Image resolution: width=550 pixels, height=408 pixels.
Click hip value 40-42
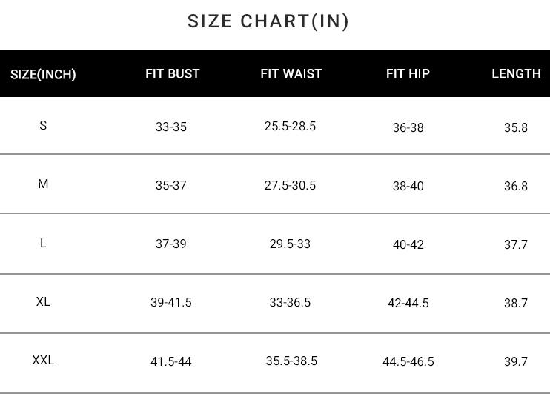pyautogui.click(x=408, y=244)
